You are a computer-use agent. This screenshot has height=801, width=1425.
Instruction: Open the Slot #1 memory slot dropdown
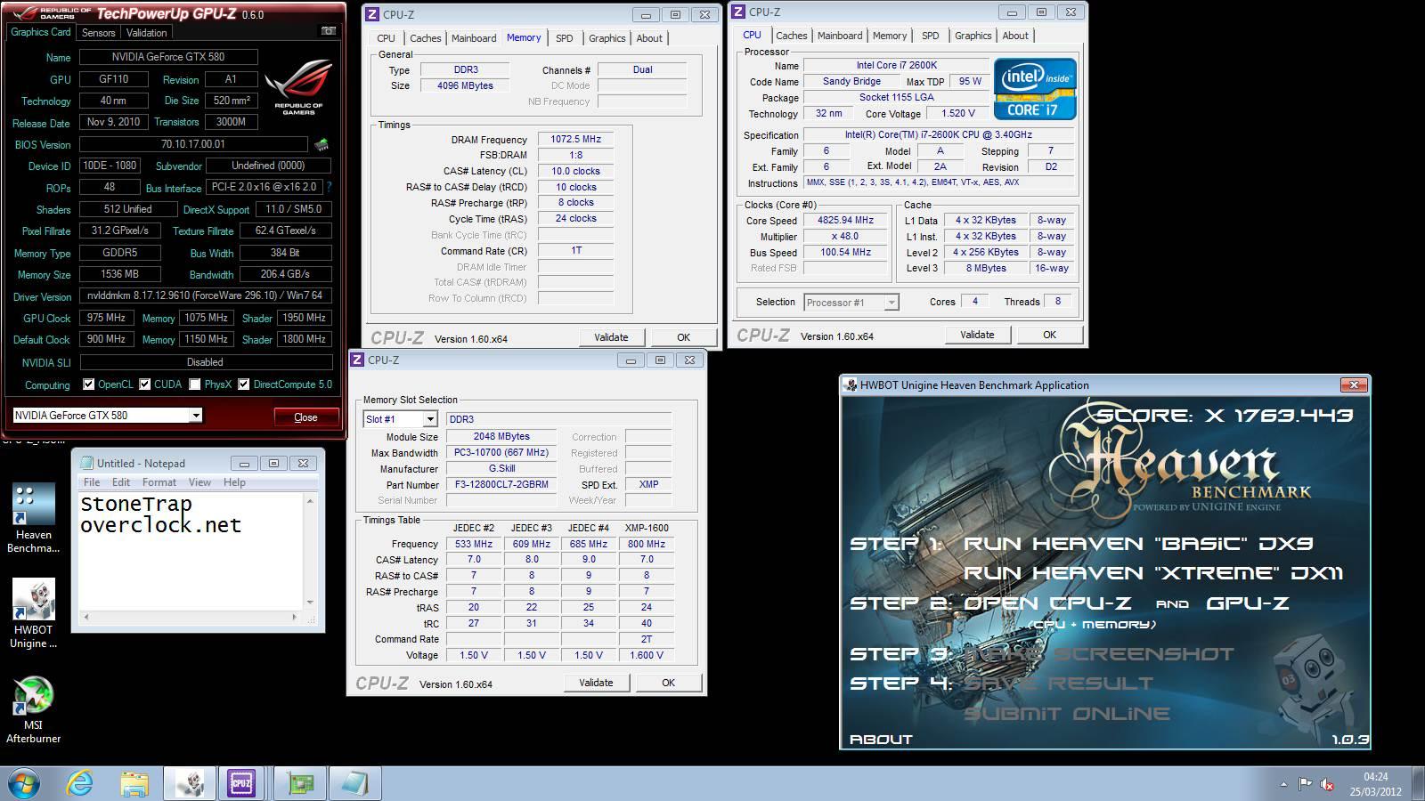coord(430,419)
